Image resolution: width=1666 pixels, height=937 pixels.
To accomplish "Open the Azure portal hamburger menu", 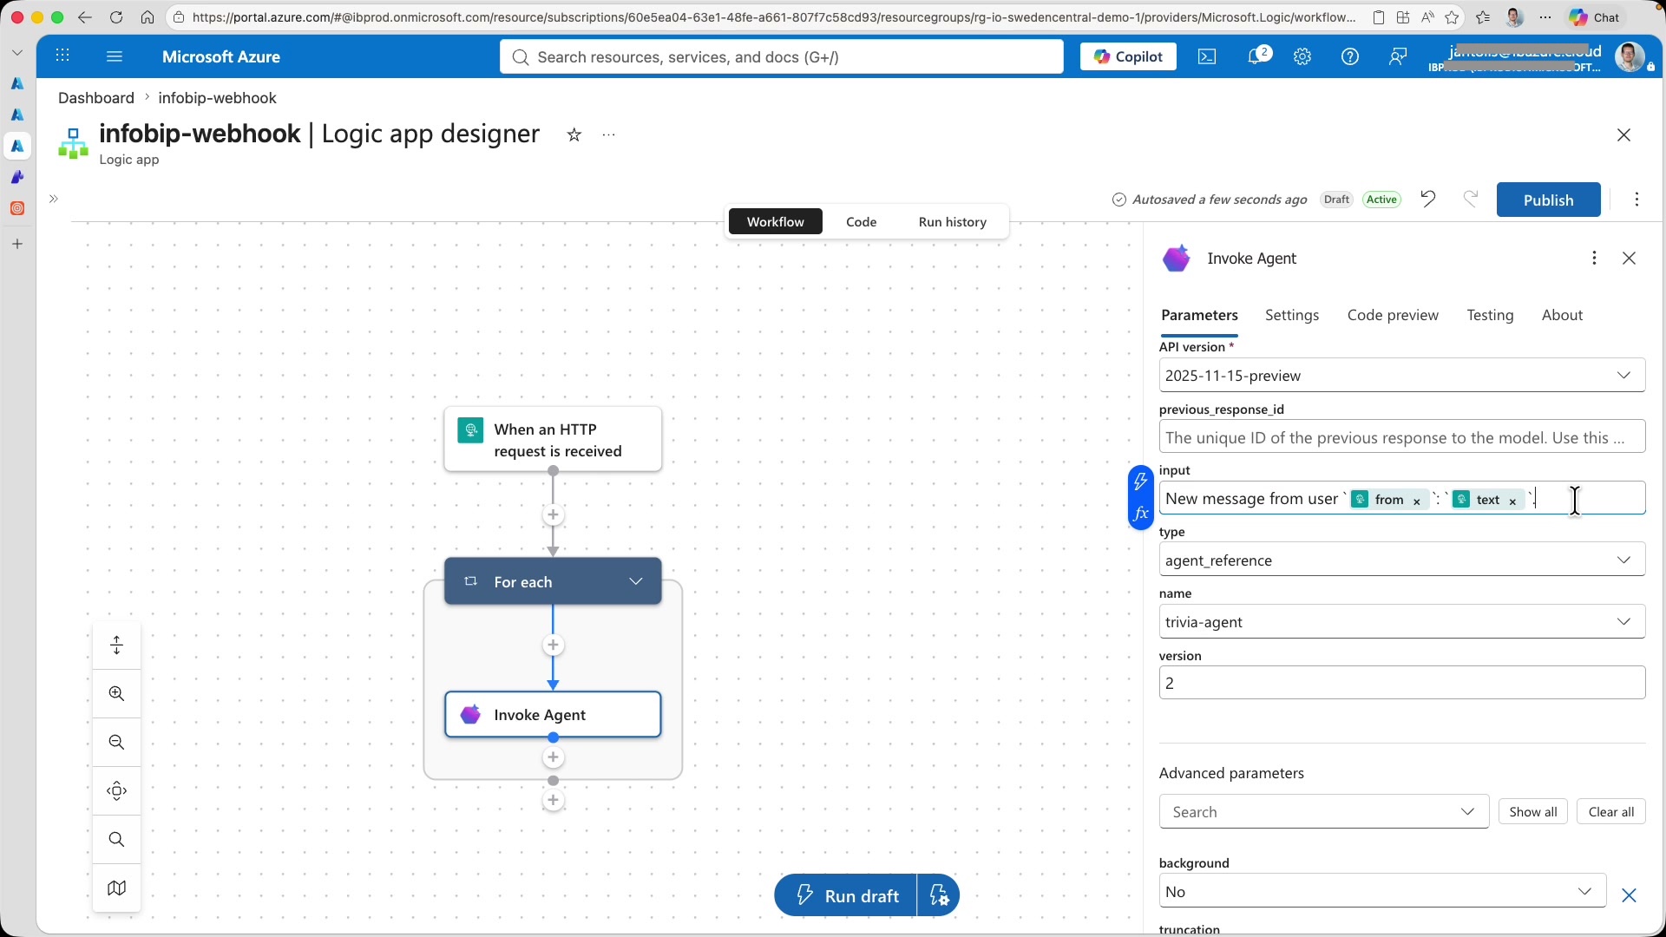I will (114, 56).
